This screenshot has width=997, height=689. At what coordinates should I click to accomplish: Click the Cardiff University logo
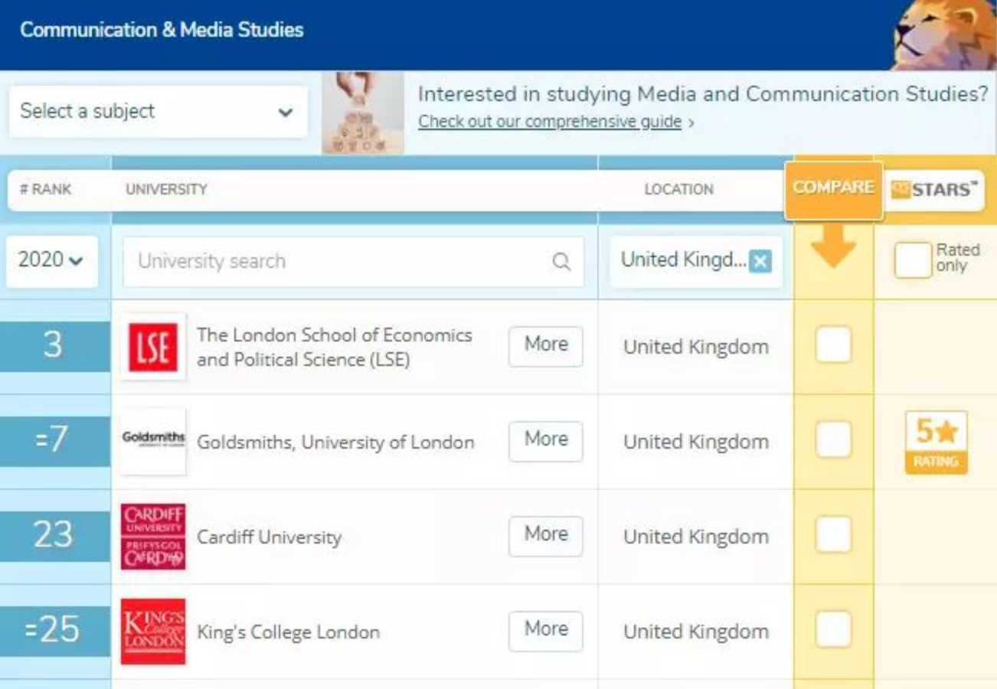coord(153,536)
